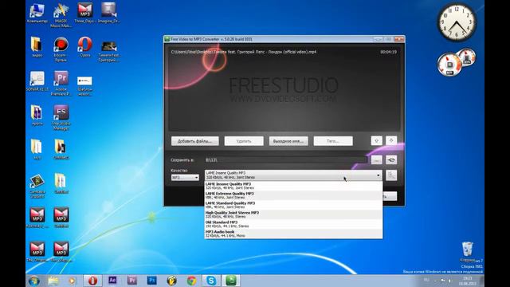Launch Photoshop from the taskbar
Viewport: 510px width, 287px height.
[152, 280]
